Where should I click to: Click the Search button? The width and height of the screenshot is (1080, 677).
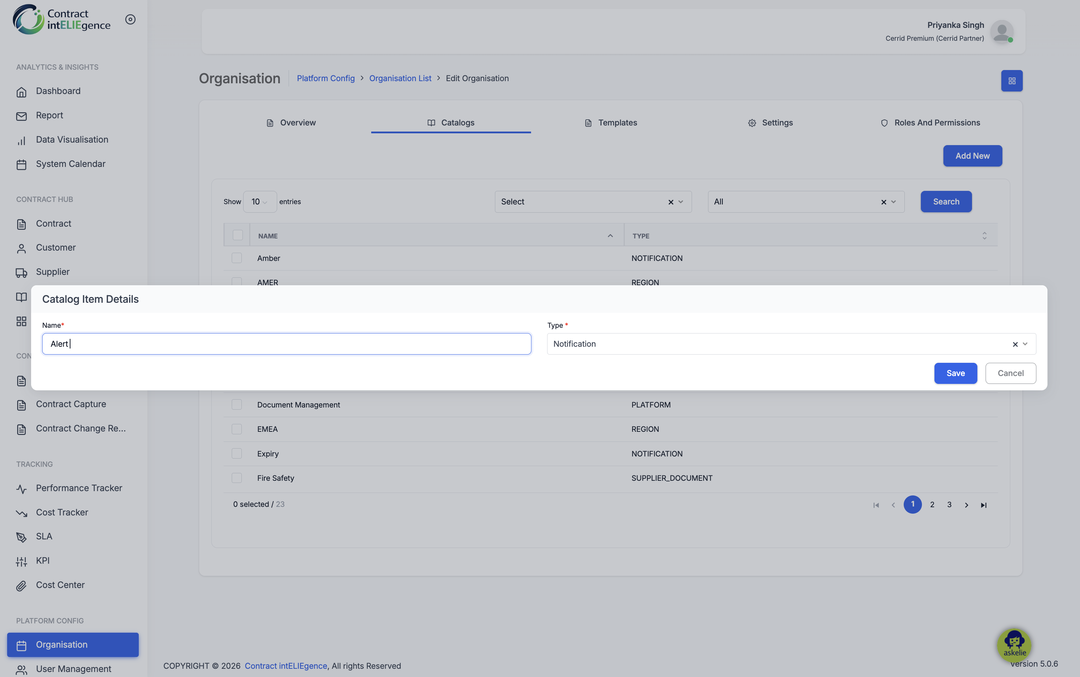(x=946, y=202)
